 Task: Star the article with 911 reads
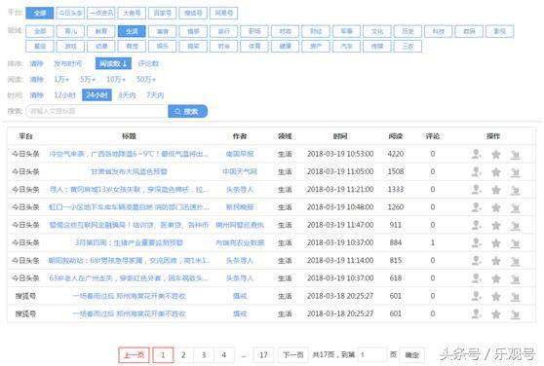496,226
